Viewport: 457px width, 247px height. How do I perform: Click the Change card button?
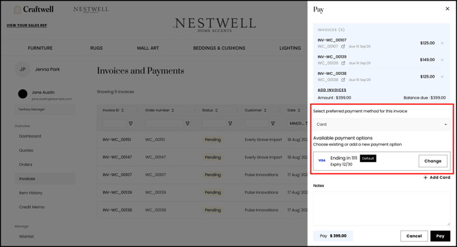click(x=433, y=161)
